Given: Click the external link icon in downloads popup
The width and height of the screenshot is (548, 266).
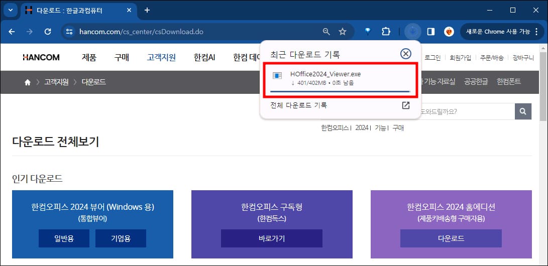Looking at the screenshot, I should point(405,105).
